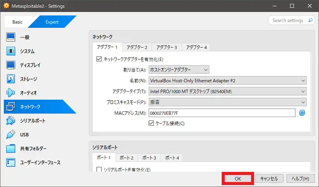
Task: Toggle ネットワークアダプターを有効化 checkbox
Action: pyautogui.click(x=99, y=59)
